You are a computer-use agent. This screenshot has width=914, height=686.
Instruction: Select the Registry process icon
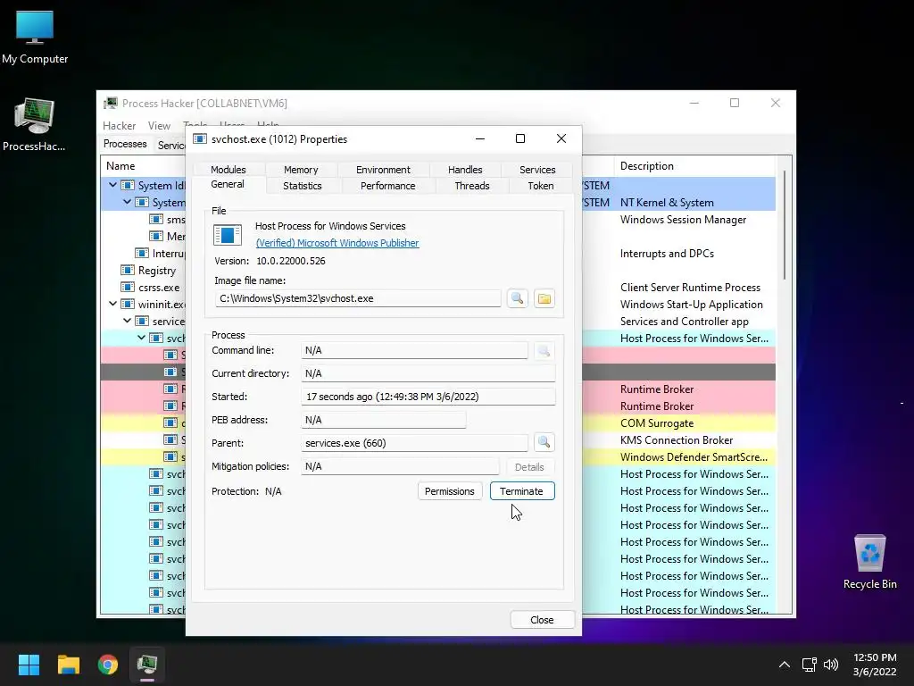[127, 270]
